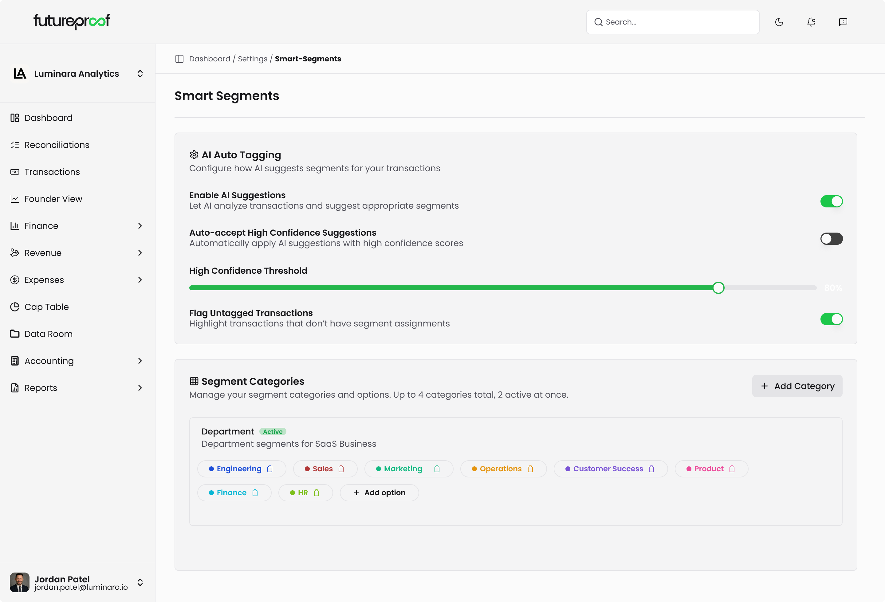Open notifications via the bell icon
Viewport: 885px width, 602px height.
pyautogui.click(x=811, y=22)
